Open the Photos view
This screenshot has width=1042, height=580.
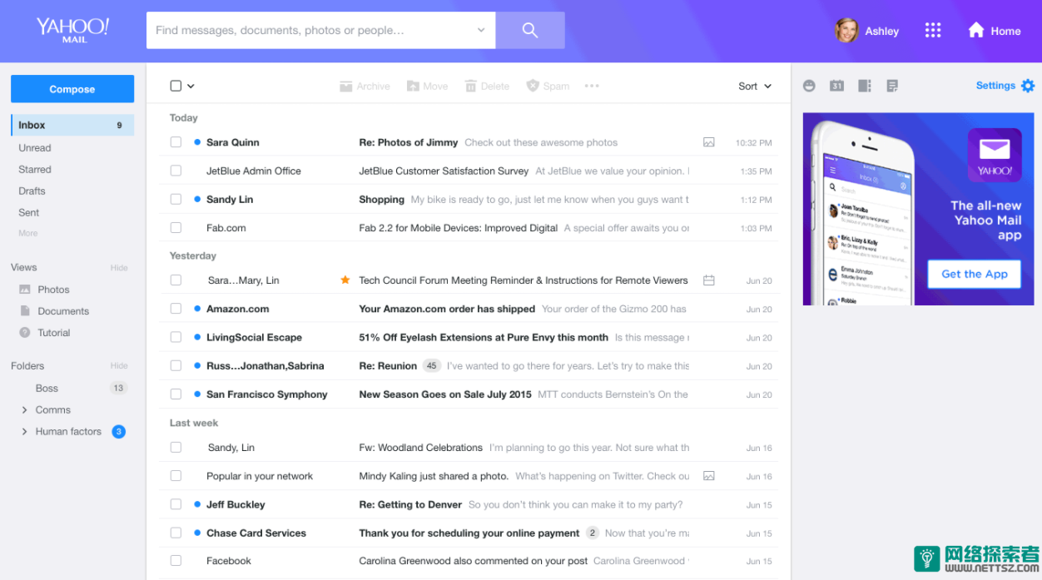(53, 290)
